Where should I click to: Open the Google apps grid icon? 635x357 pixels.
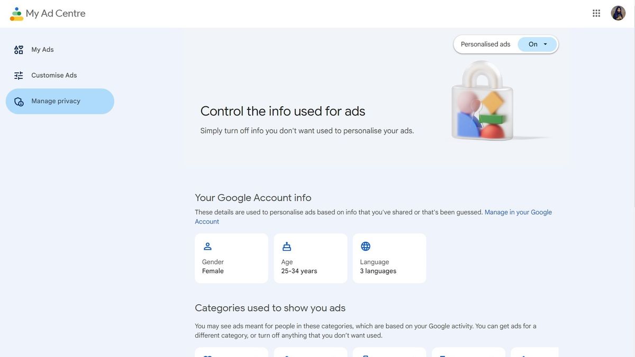coord(595,12)
